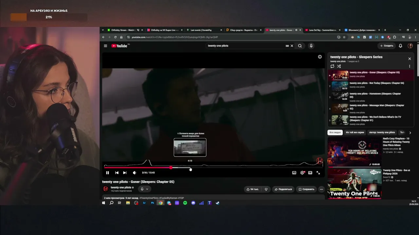Play 'Not Today (Sleepers: Chapter 04)' from playlist

point(371,86)
